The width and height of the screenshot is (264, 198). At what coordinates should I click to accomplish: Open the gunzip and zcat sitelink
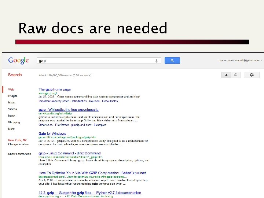(81, 125)
